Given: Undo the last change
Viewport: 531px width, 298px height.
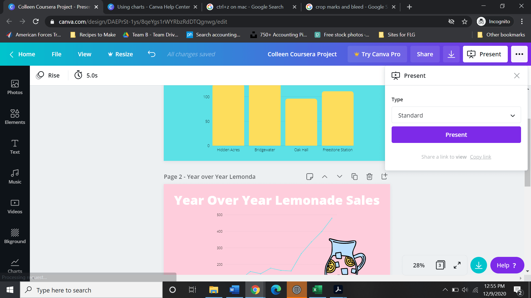Looking at the screenshot, I should point(151,54).
